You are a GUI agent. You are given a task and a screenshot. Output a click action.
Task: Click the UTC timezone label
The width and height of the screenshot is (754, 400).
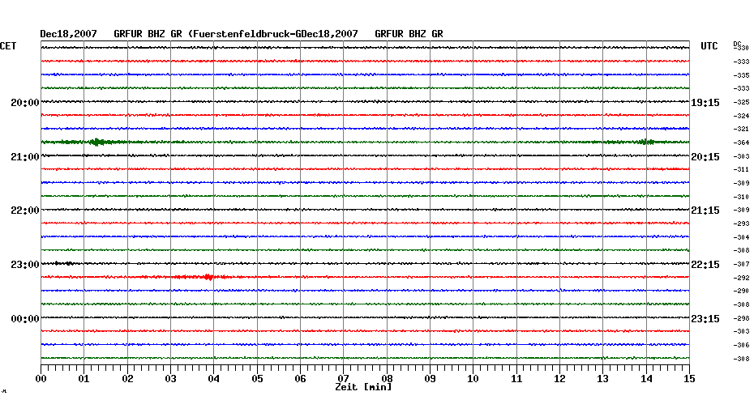click(709, 46)
